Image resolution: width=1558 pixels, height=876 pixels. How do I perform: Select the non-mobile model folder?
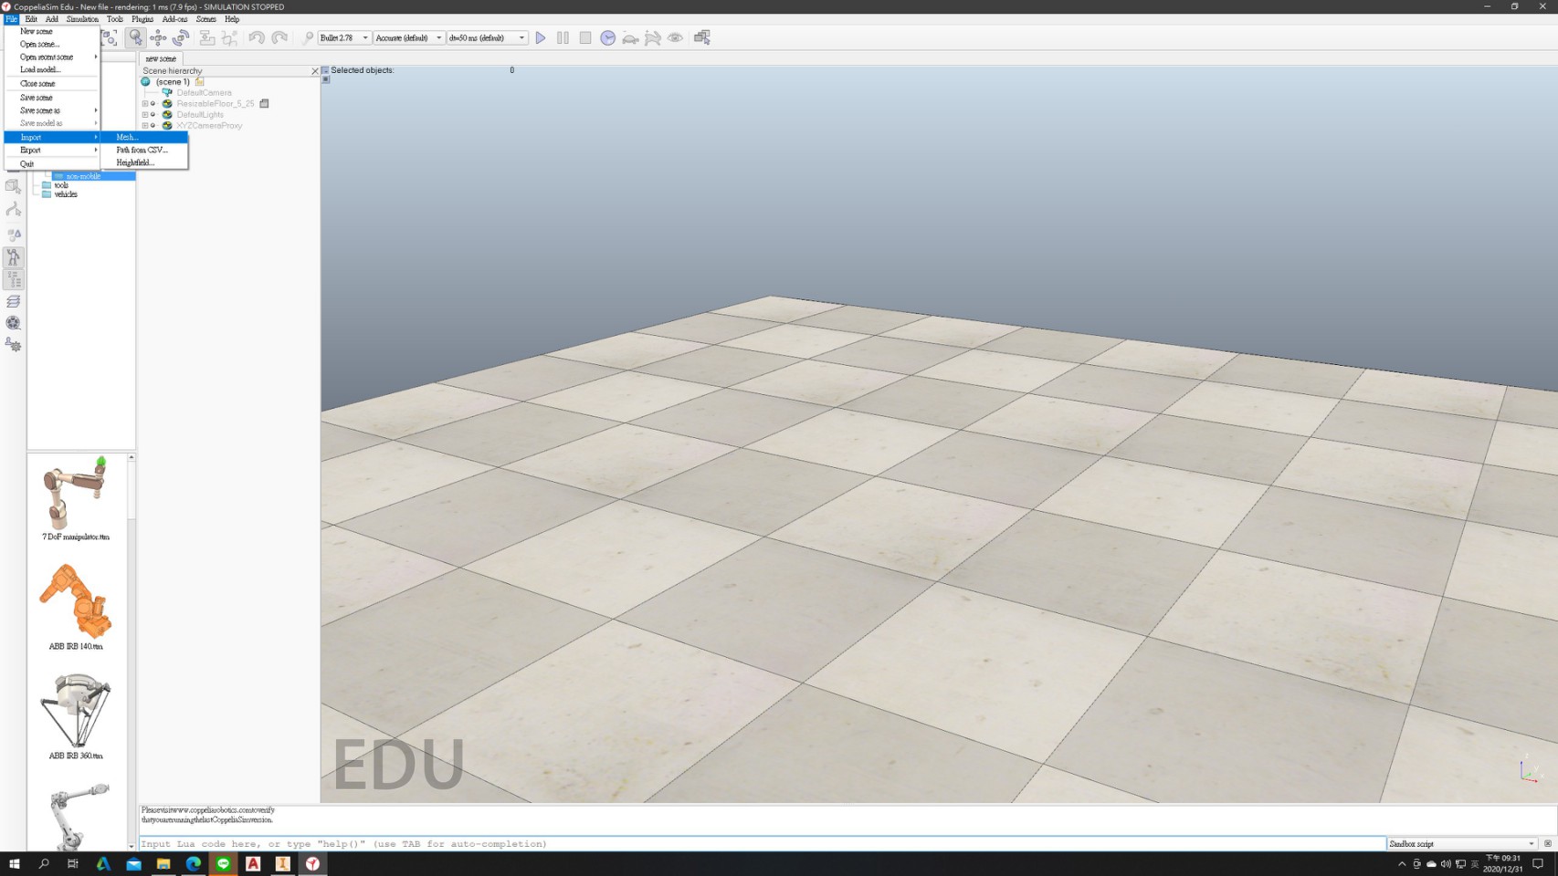[x=83, y=176]
